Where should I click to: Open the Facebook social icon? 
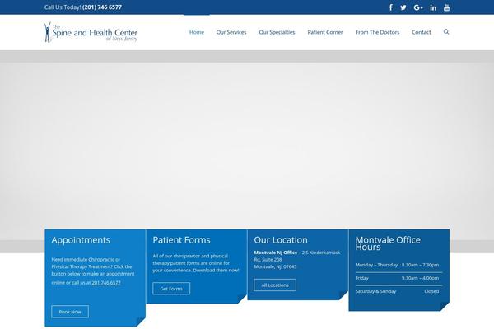(390, 7)
